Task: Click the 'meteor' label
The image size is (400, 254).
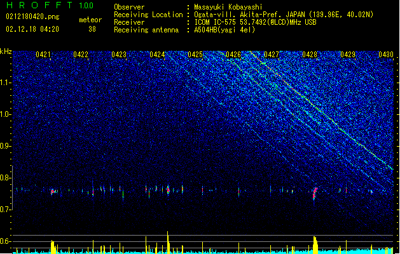Action: click(90, 20)
